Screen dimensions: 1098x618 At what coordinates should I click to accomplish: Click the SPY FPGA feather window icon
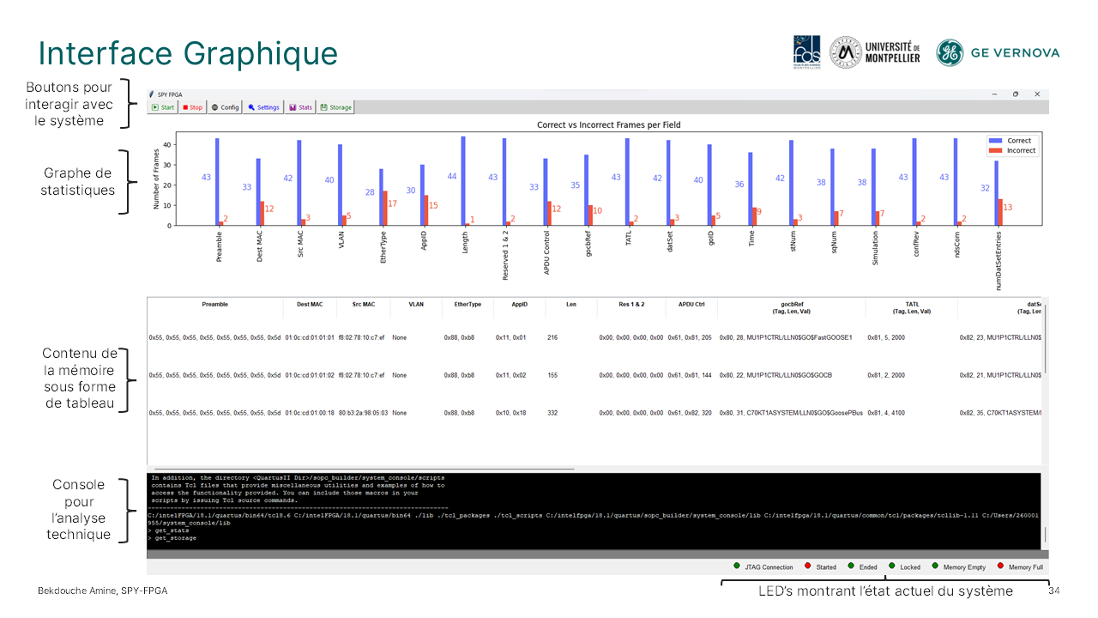tap(152, 94)
